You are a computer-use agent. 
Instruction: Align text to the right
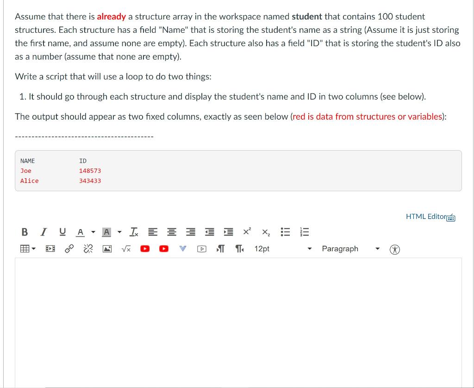coord(190,232)
